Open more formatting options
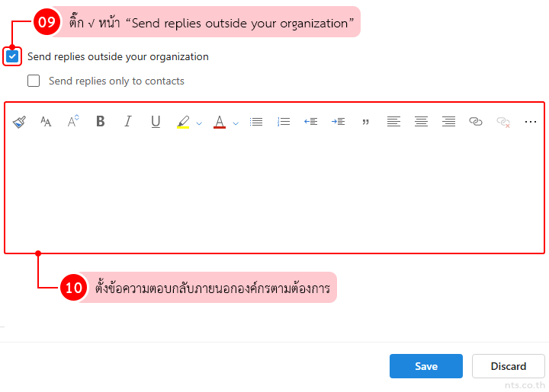This screenshot has height=392, width=549. pos(531,122)
